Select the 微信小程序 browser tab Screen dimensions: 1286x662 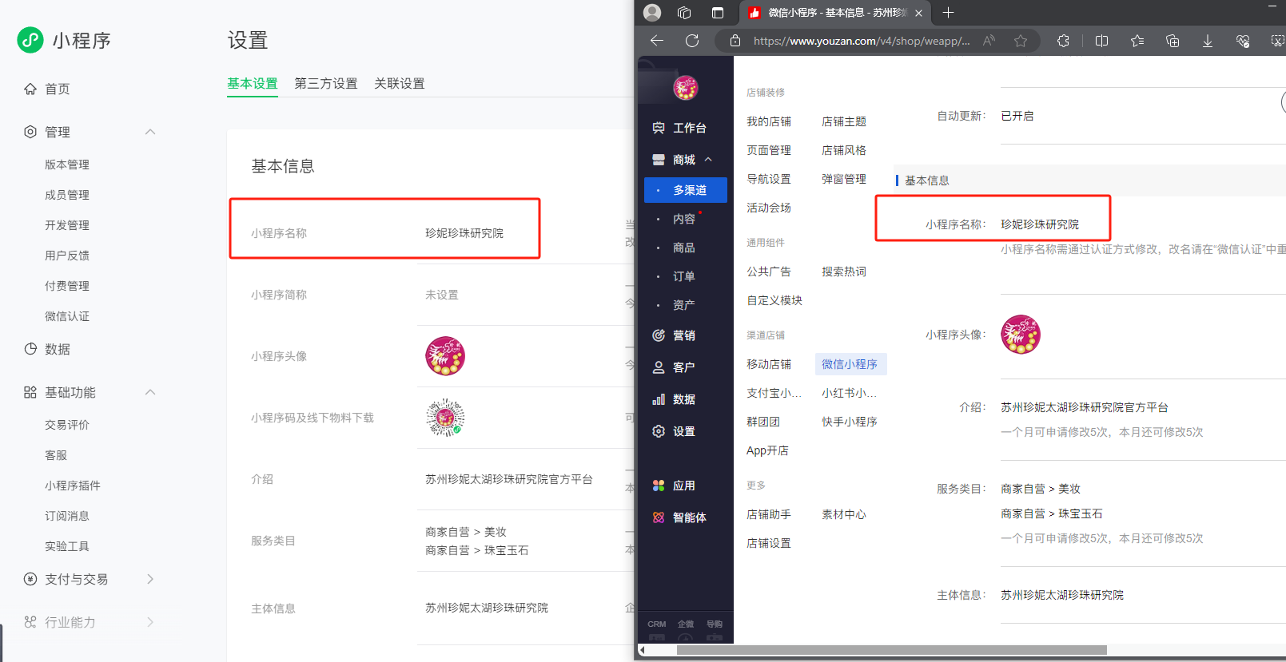[x=834, y=13]
